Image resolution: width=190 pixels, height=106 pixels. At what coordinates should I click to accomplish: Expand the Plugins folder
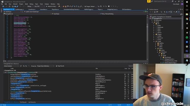tap(154, 34)
